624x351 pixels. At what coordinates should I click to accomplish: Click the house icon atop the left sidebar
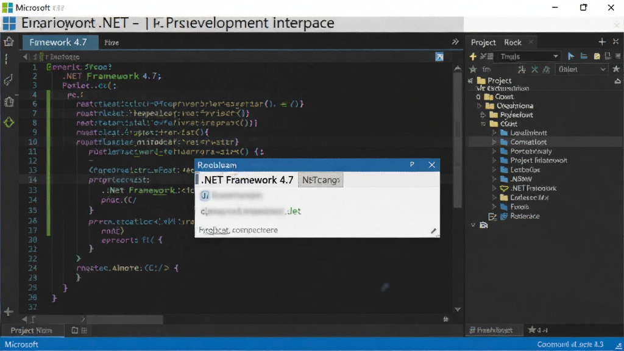pyautogui.click(x=9, y=41)
